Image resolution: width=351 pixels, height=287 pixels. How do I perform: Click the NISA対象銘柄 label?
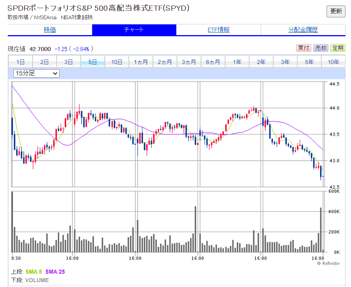pyautogui.click(x=77, y=17)
